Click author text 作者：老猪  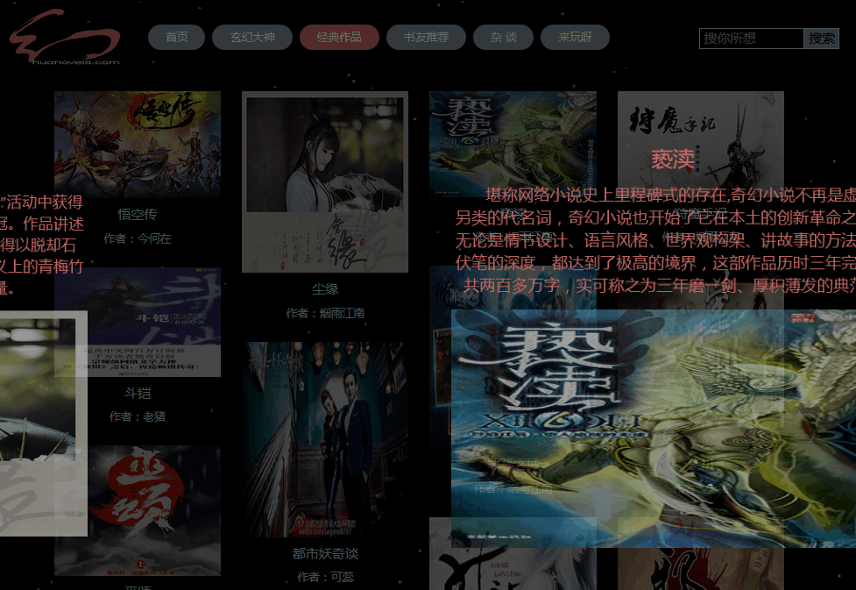137,416
